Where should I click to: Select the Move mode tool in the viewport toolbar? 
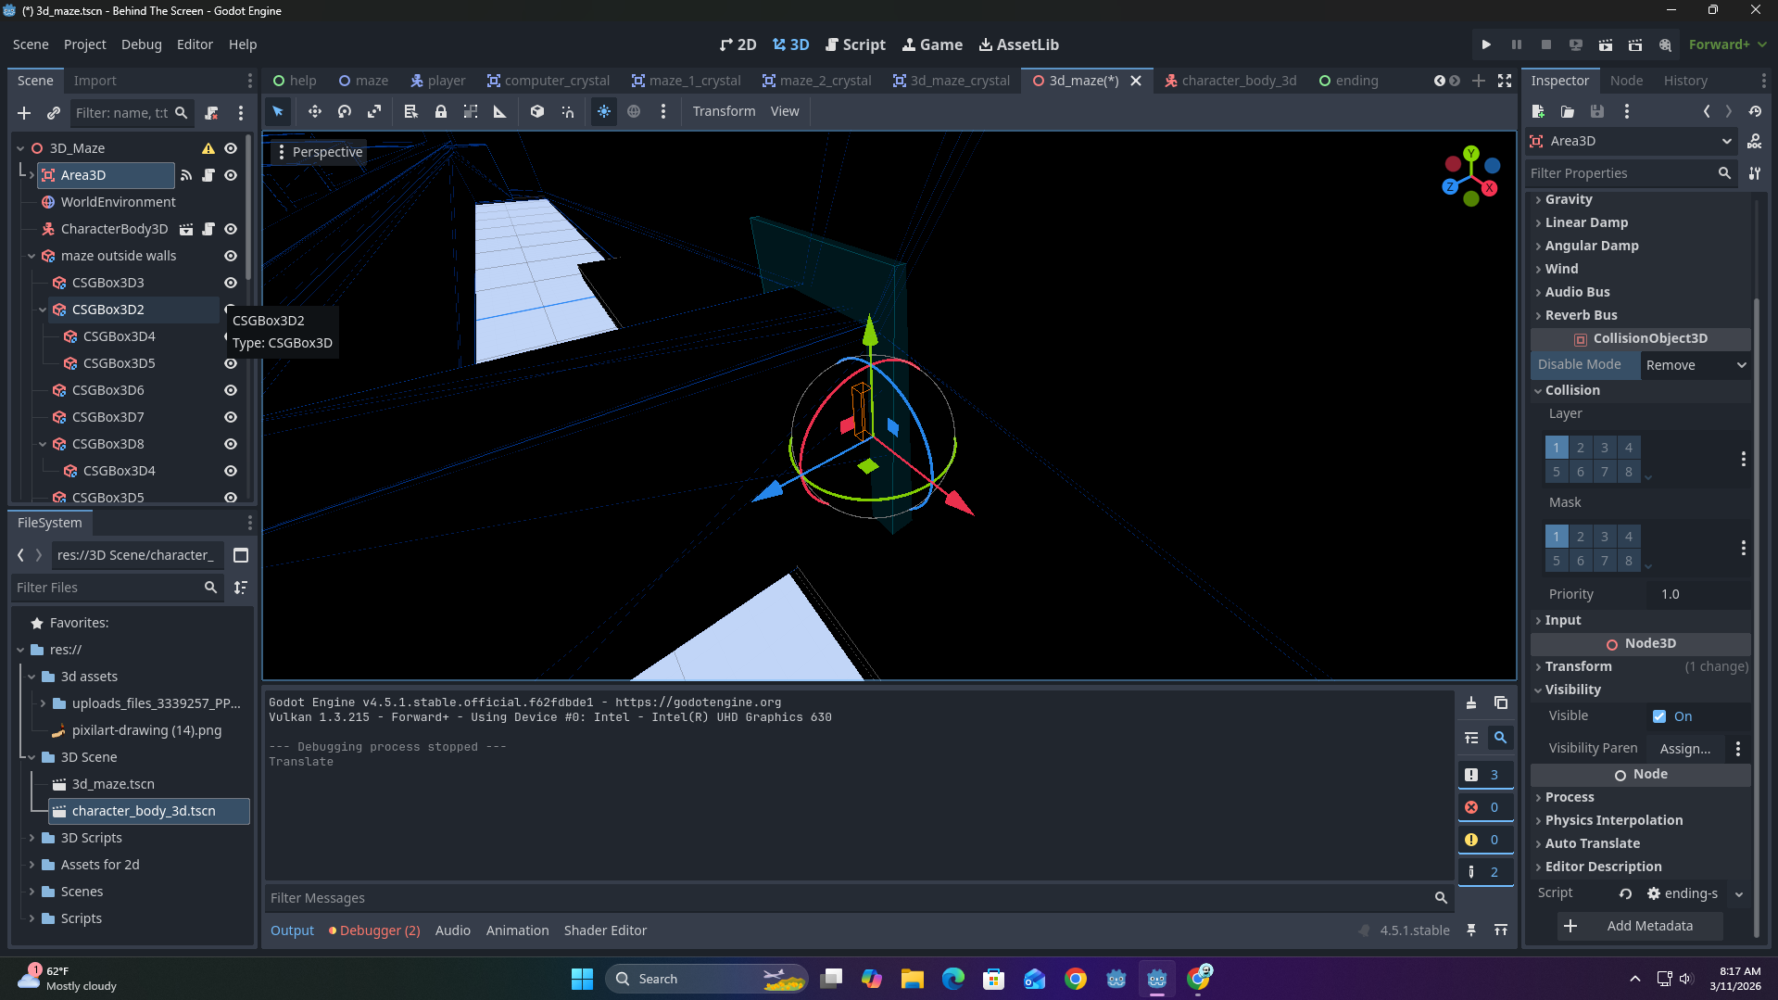[x=315, y=111]
